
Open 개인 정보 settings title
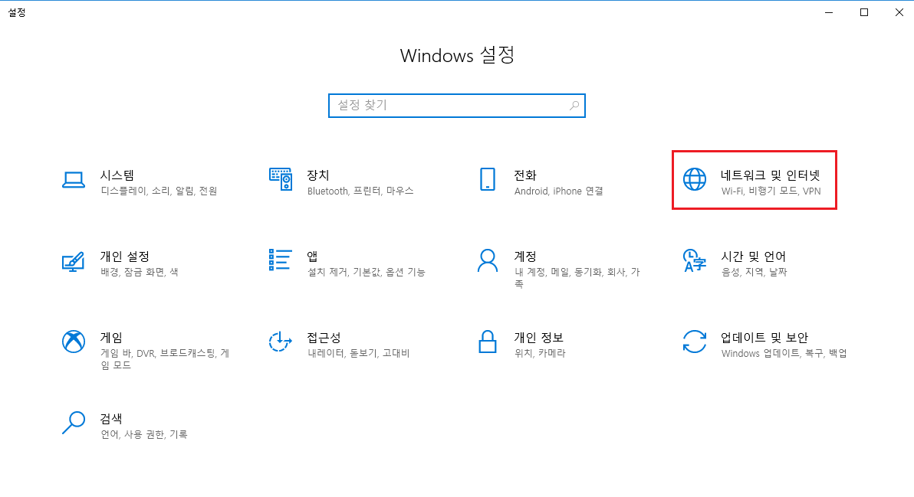[x=538, y=338]
